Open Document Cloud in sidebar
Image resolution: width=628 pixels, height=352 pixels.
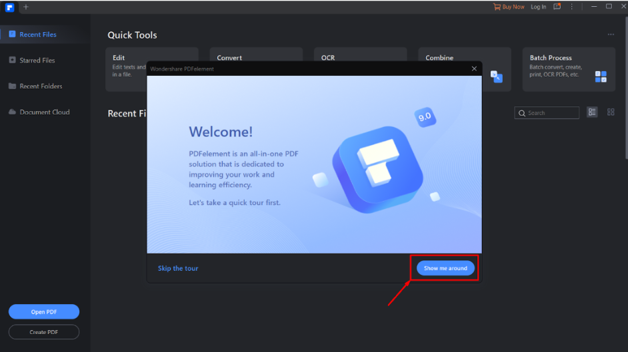click(45, 112)
